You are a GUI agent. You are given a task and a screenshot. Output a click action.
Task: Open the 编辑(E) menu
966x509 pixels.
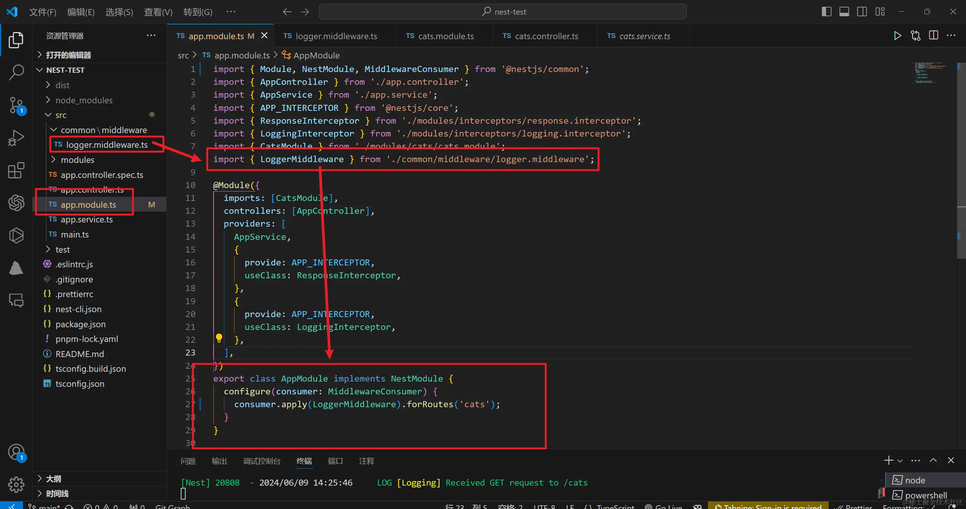tap(81, 12)
